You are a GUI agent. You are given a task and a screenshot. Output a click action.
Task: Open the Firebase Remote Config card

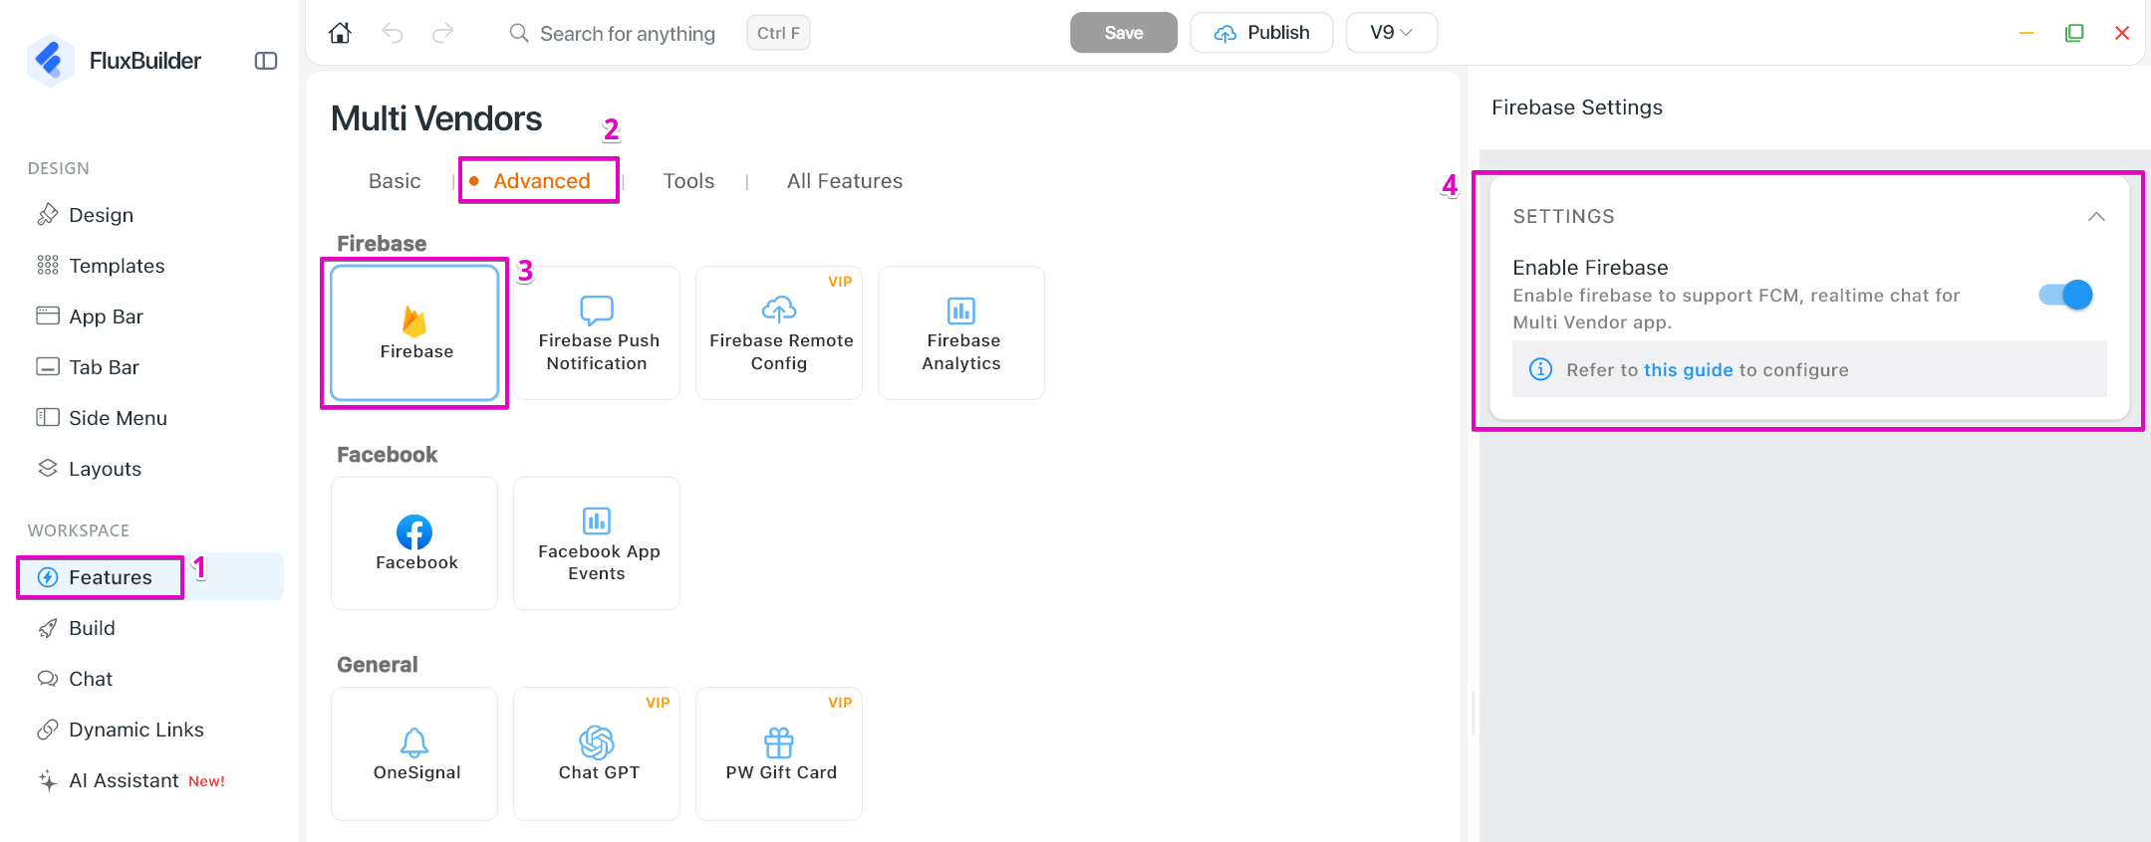[x=779, y=332]
